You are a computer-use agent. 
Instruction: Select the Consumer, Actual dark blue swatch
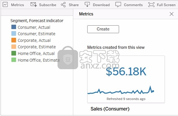[14, 27]
